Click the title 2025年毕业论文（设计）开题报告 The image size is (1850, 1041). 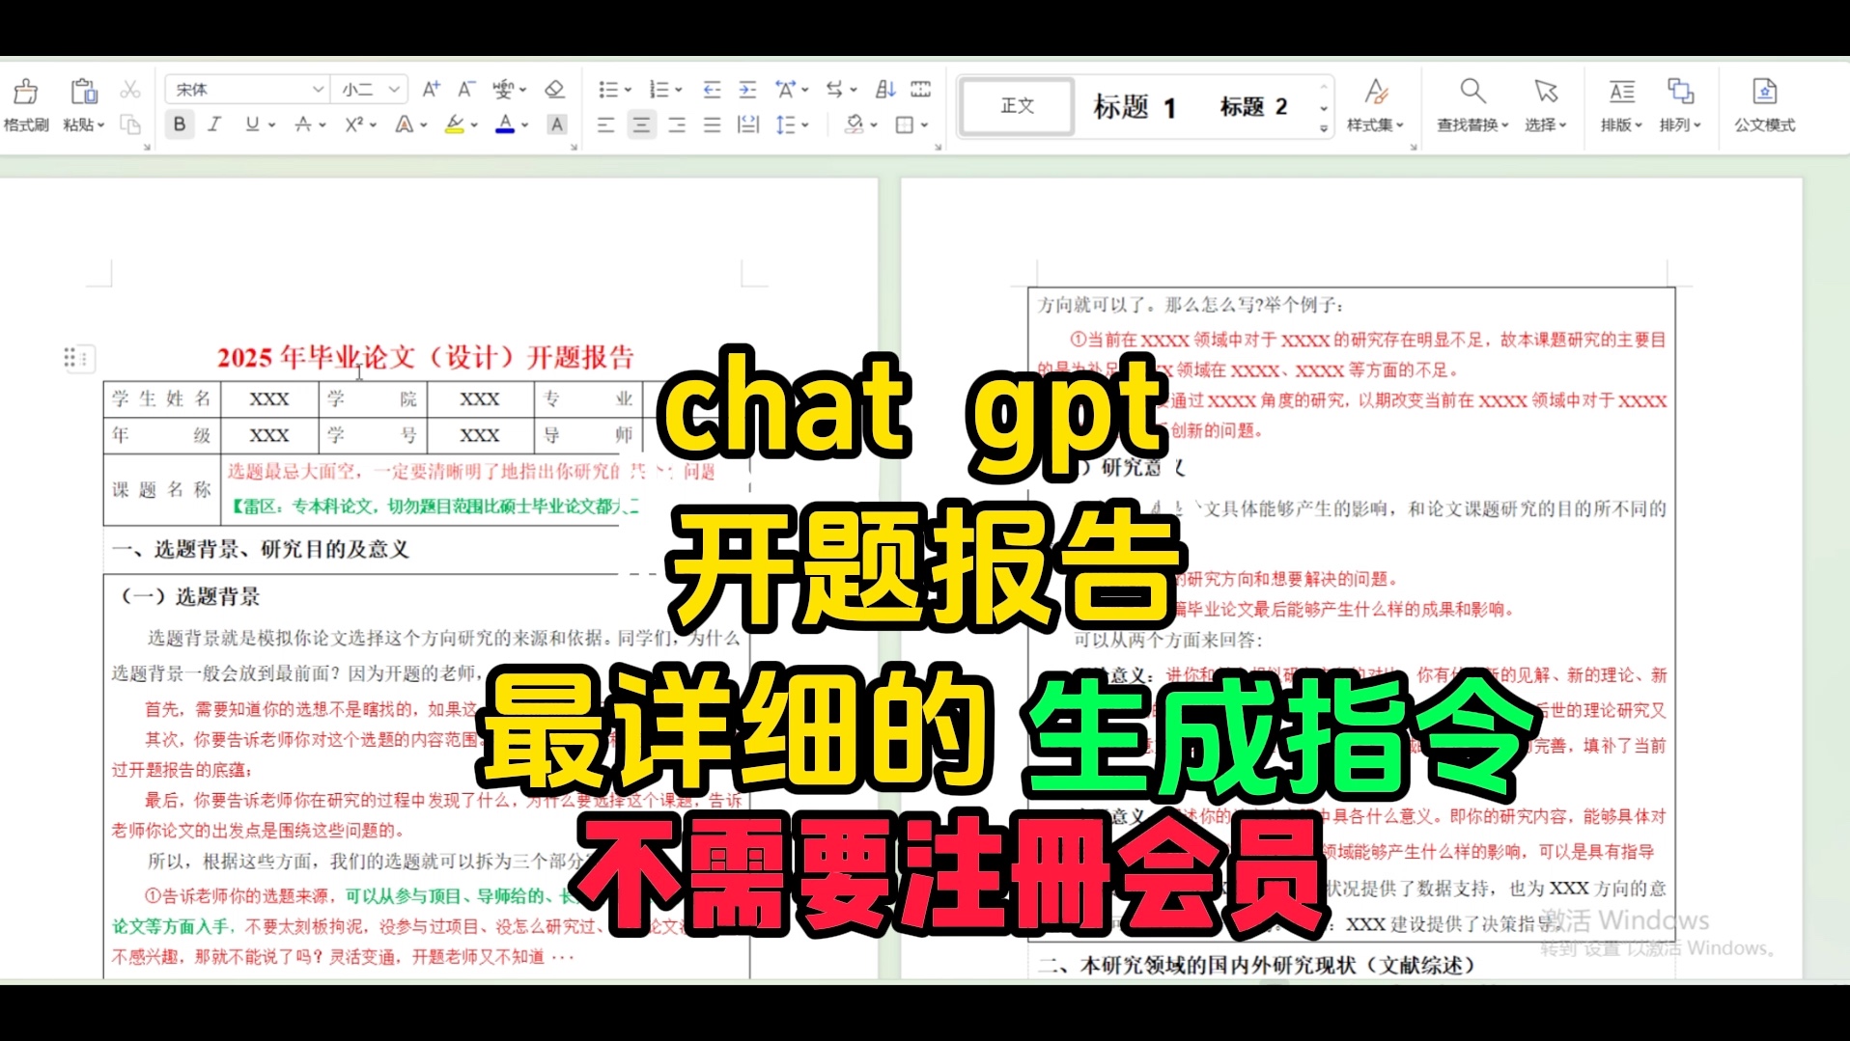(426, 358)
